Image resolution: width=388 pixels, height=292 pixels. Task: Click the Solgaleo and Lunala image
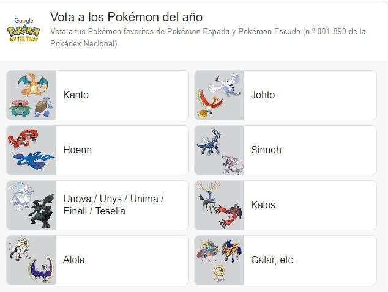31,260
